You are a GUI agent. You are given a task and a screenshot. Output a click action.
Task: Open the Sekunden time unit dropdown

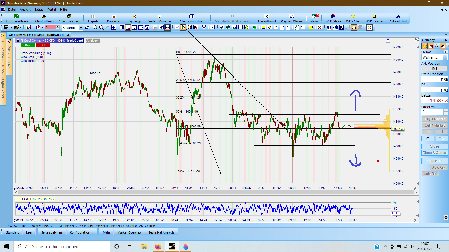(81, 28)
